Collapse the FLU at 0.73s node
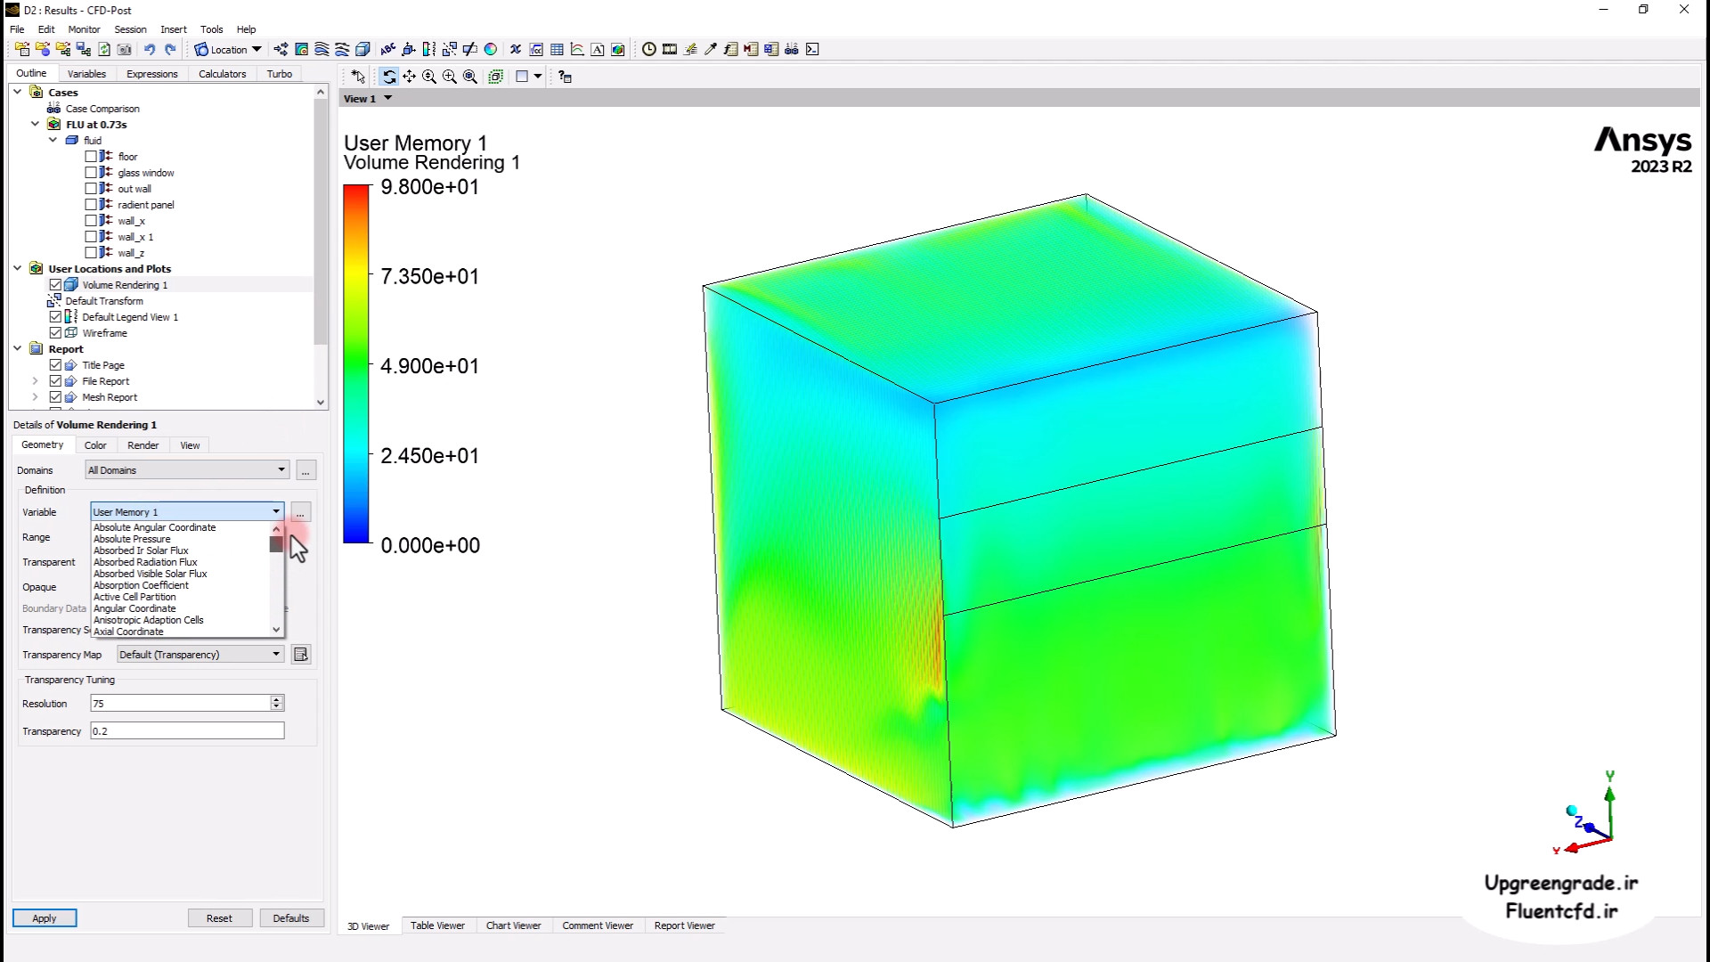Viewport: 1710px width, 962px height. pyautogui.click(x=36, y=124)
